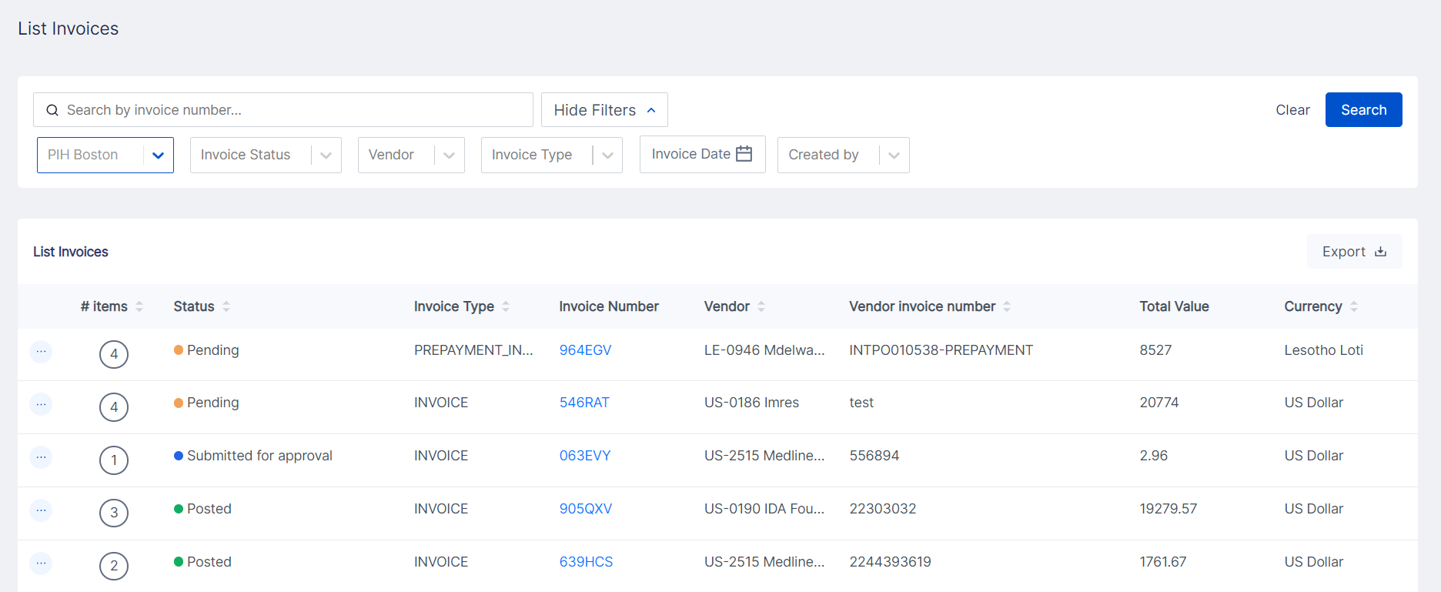The image size is (1441, 592).
Task: Click vendor US-0190 IDA Fou... cell
Action: coord(764,509)
